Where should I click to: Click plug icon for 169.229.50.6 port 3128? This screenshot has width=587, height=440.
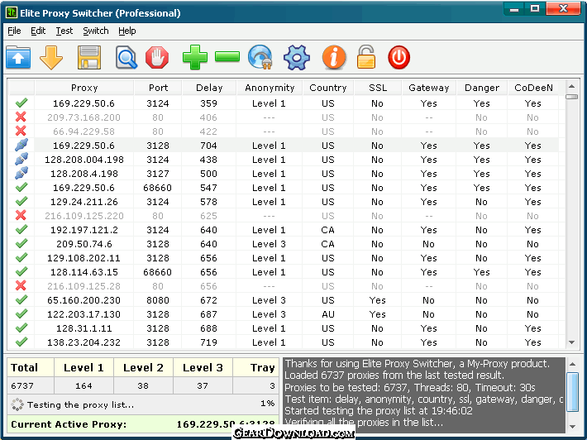(21, 145)
